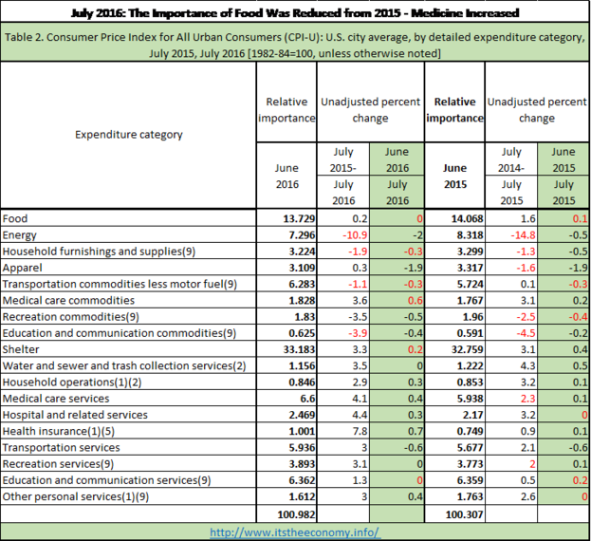The width and height of the screenshot is (591, 541).
Task: Select Apparel 2015 importance 3.317
Action: [470, 268]
